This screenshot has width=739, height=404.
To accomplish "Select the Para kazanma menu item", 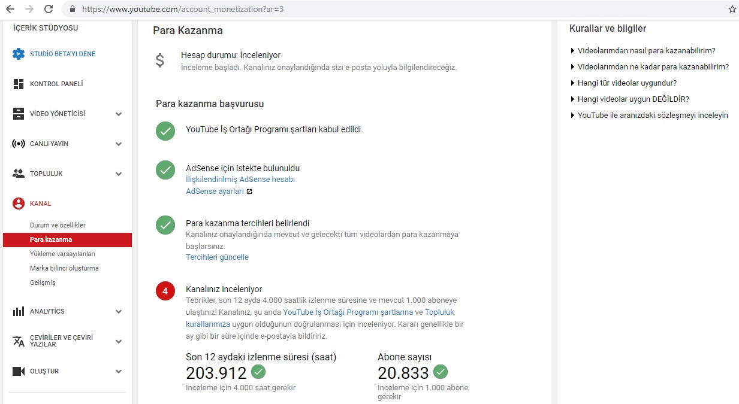I will tap(67, 239).
